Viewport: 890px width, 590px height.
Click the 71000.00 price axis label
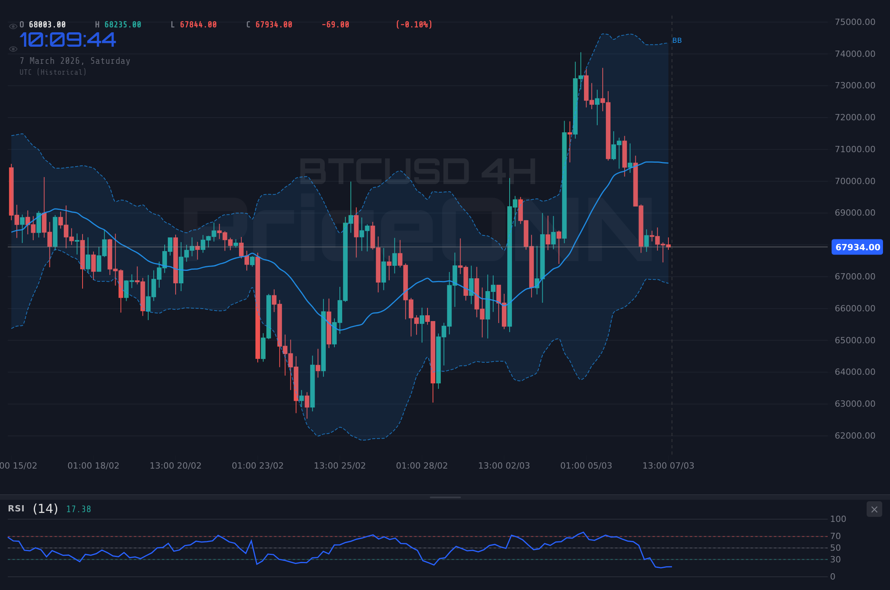[x=855, y=149]
